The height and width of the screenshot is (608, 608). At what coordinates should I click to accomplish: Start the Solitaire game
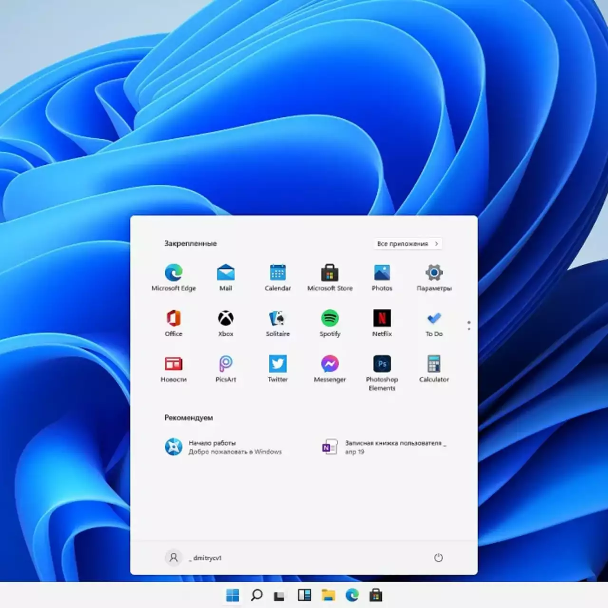tap(278, 323)
